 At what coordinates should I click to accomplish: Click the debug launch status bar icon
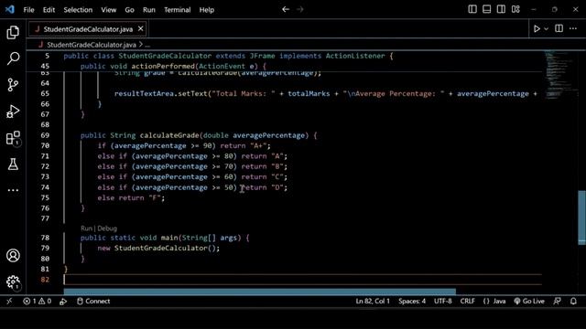(63, 301)
